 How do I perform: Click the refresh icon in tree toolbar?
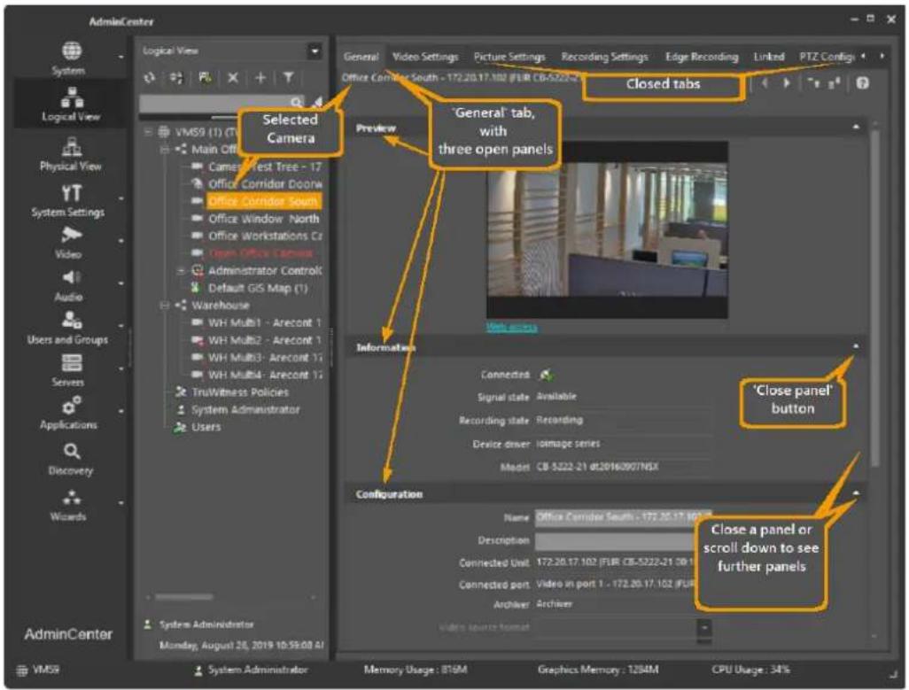[x=150, y=78]
